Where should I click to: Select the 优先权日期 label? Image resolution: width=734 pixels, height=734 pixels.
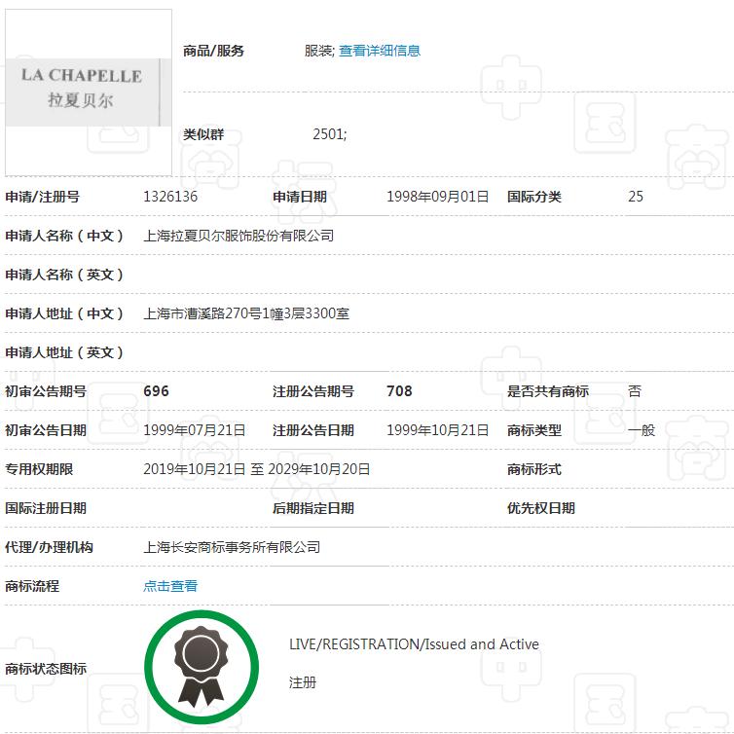click(540, 508)
